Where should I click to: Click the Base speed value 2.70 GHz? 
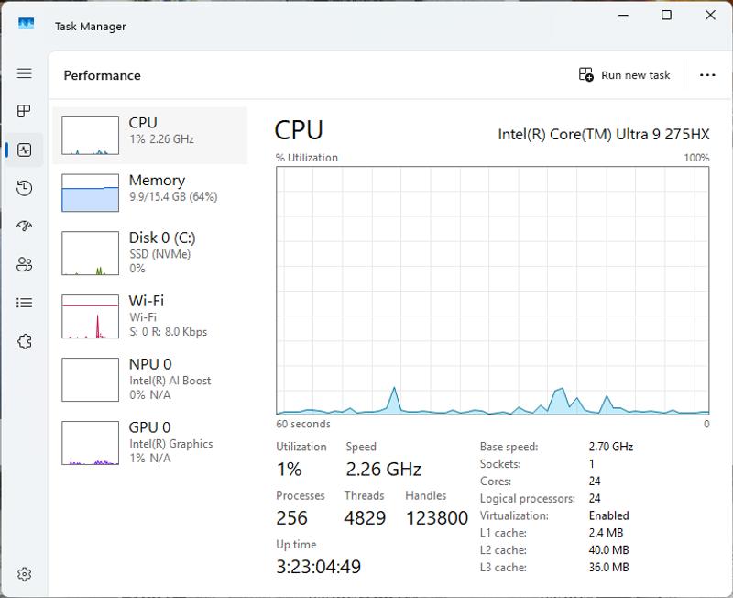point(611,447)
